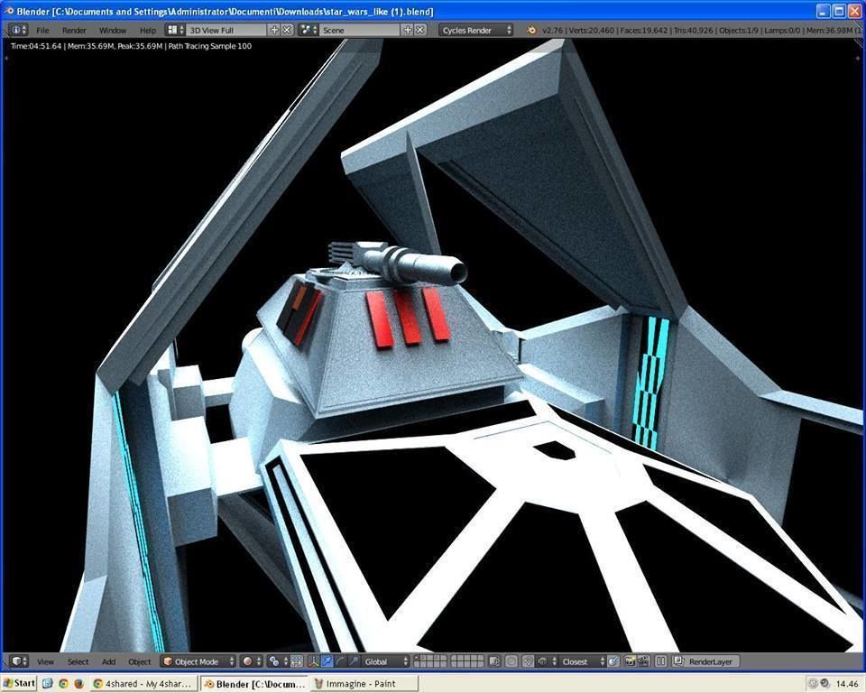Screen dimensions: 866x693
Task: Click the 3D View Full layout name field
Action: [x=226, y=30]
